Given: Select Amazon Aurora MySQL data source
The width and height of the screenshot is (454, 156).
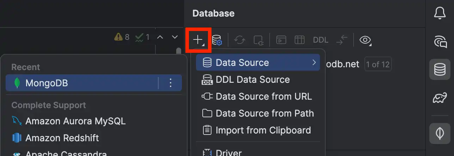Looking at the screenshot, I should [75, 121].
